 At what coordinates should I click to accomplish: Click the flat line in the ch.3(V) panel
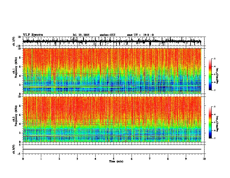(x=112, y=149)
